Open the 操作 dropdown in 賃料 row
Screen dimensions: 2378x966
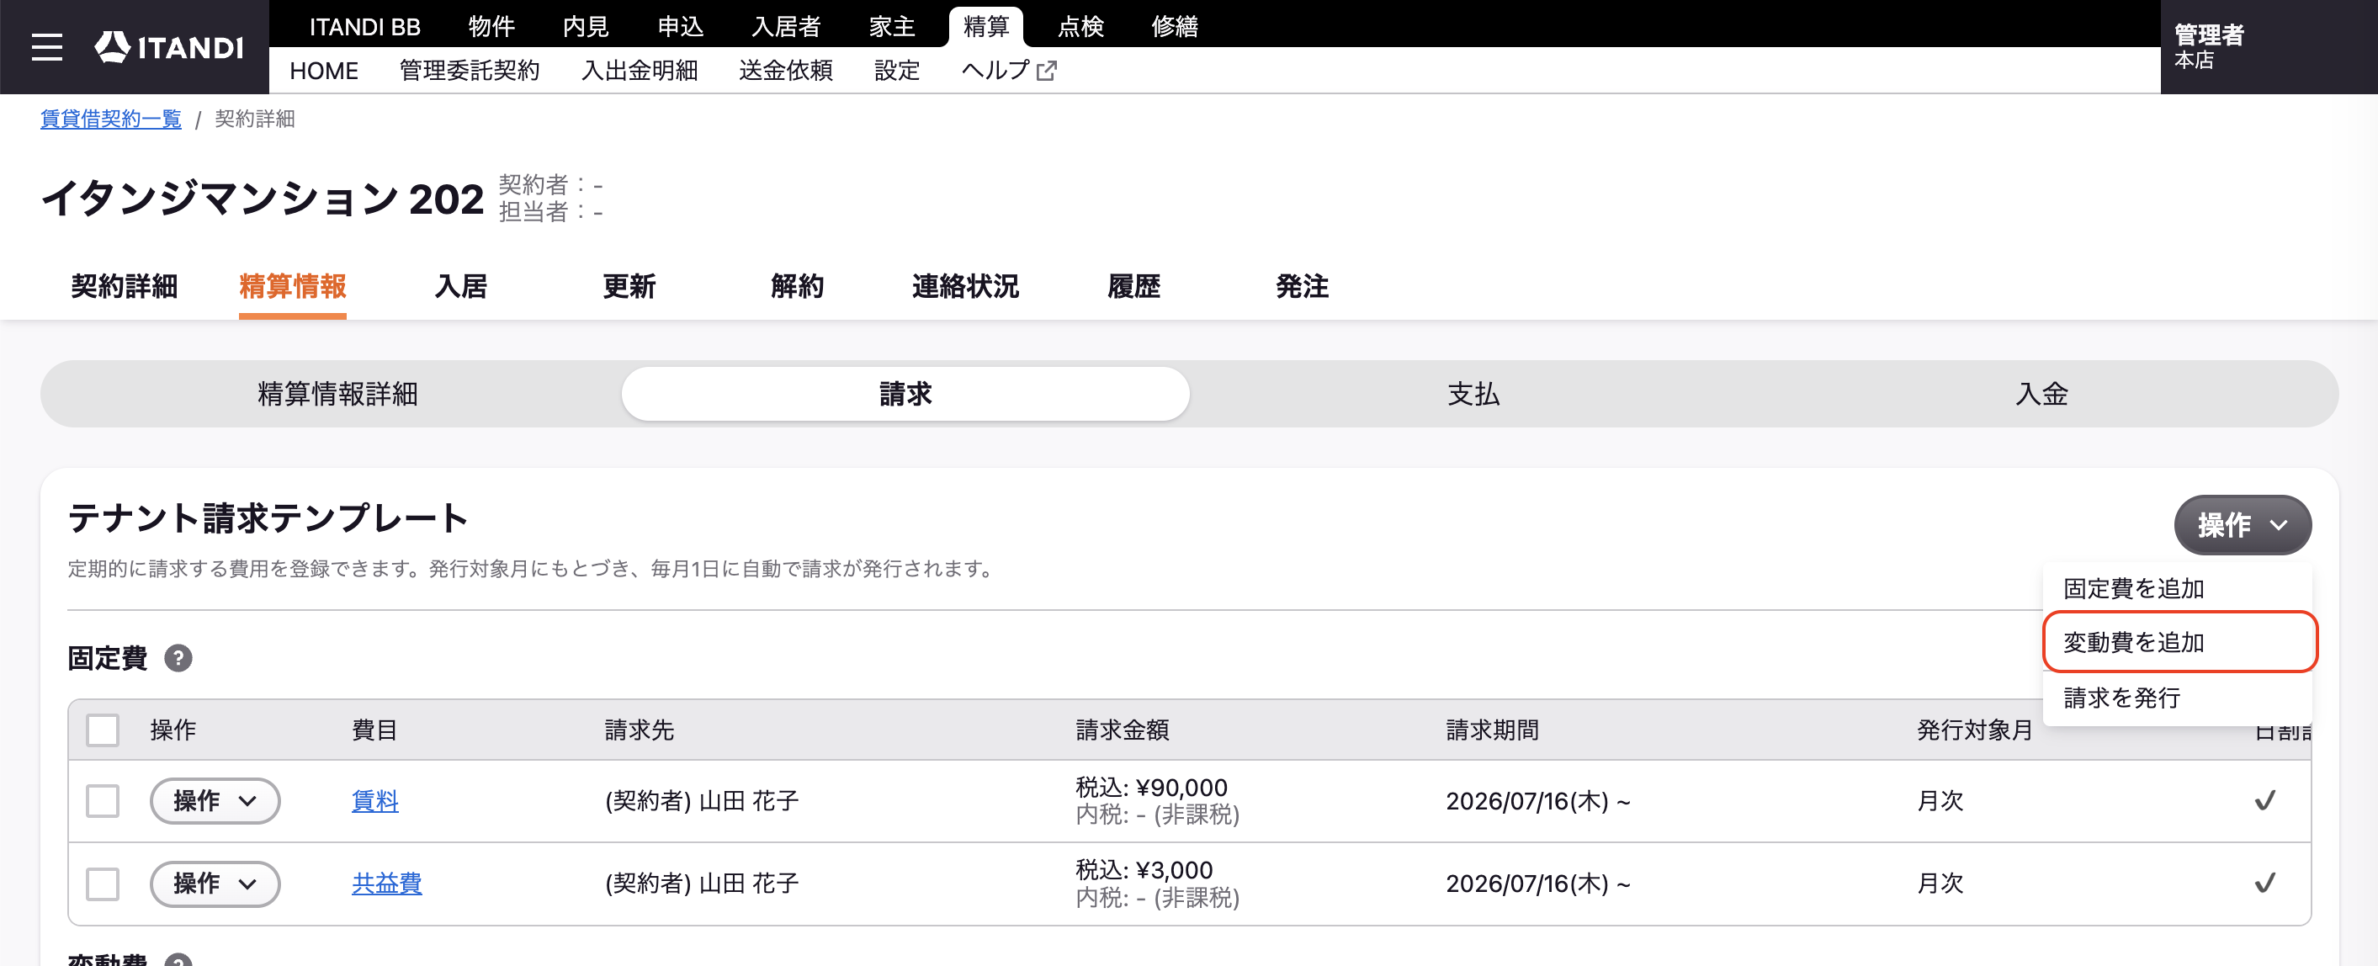pyautogui.click(x=215, y=799)
